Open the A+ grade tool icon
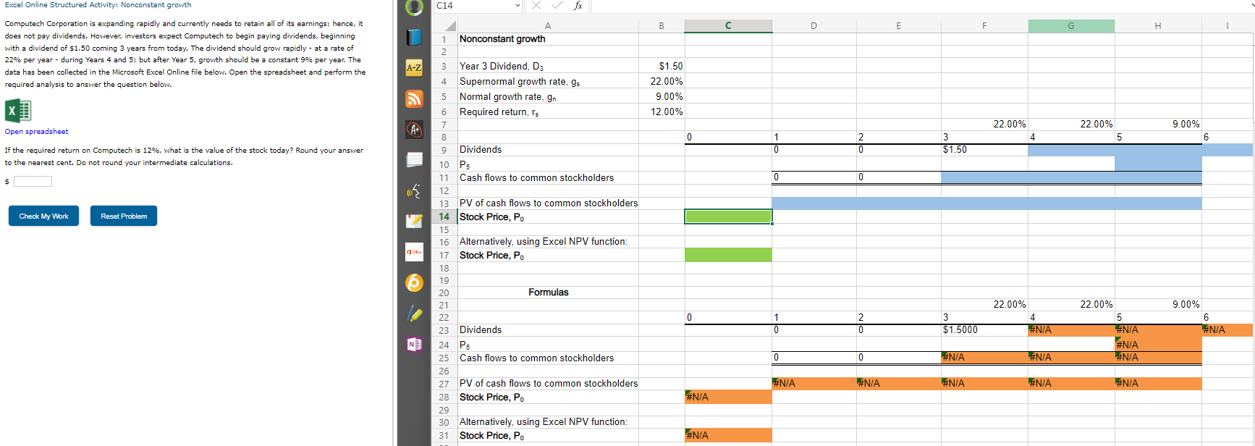This screenshot has width=1255, height=446. (x=414, y=130)
